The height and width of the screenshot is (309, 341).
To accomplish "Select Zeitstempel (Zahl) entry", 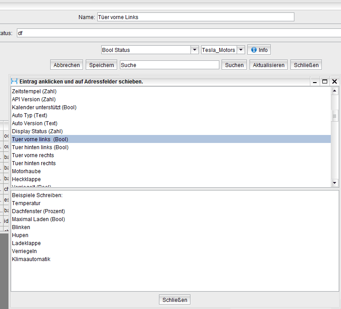I will (171, 91).
